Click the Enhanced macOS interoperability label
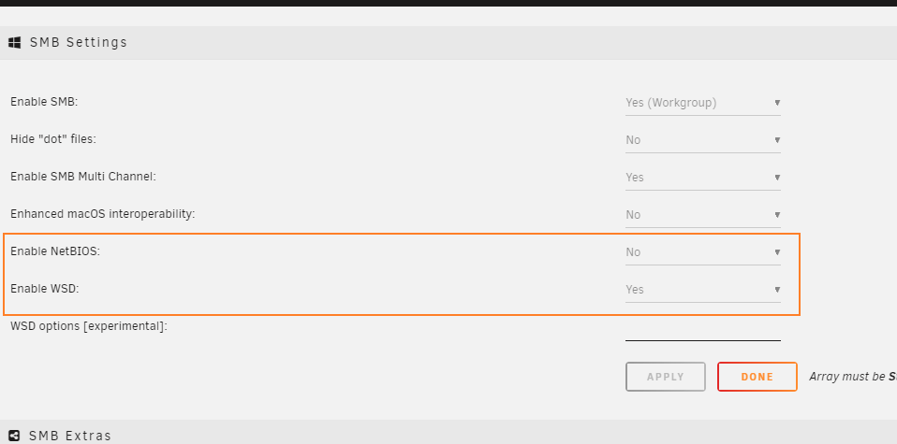897x444 pixels. pos(102,214)
